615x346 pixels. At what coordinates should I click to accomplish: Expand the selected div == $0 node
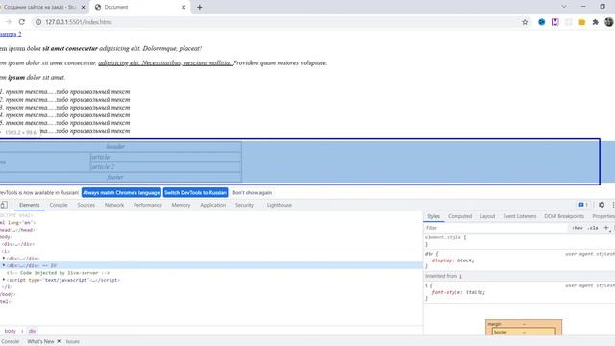click(4, 265)
